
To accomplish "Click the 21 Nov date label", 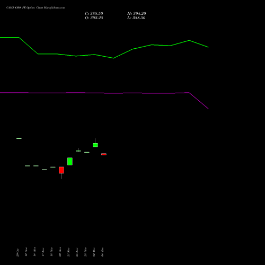I will click(x=68, y=252).
